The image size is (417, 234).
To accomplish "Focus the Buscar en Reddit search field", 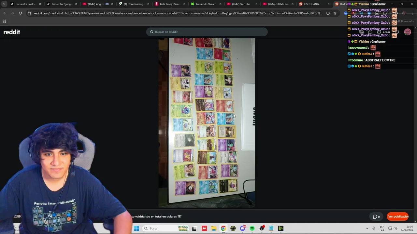I will point(207,32).
